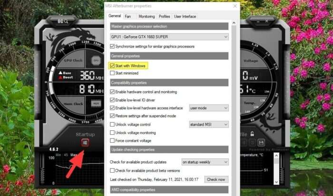Click the profile lock icon in Afterburner
The height and width of the screenshot is (196, 333).
(252, 134)
